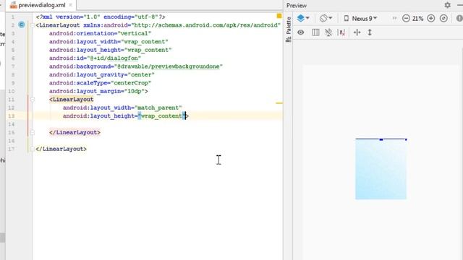Click the android:scaleType="centerCrop" line
Image resolution: width=463 pixels, height=260 pixels.
point(100,83)
